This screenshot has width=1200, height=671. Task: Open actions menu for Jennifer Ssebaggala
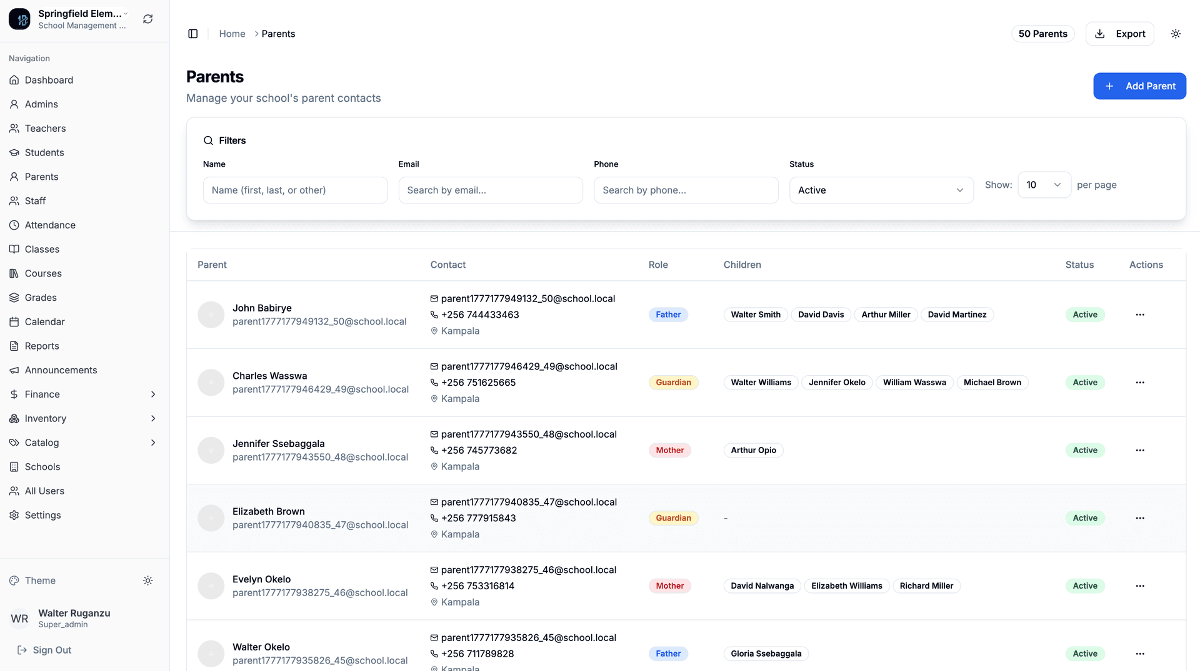click(x=1140, y=450)
